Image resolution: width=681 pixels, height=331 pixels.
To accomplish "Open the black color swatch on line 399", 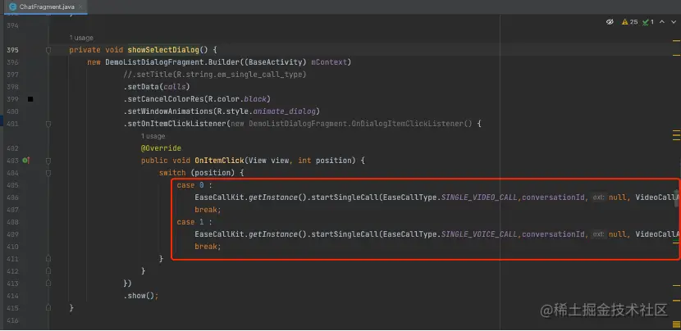I will pyautogui.click(x=30, y=99).
